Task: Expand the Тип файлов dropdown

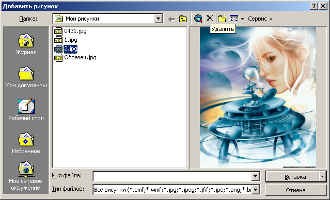Action: coord(256,190)
